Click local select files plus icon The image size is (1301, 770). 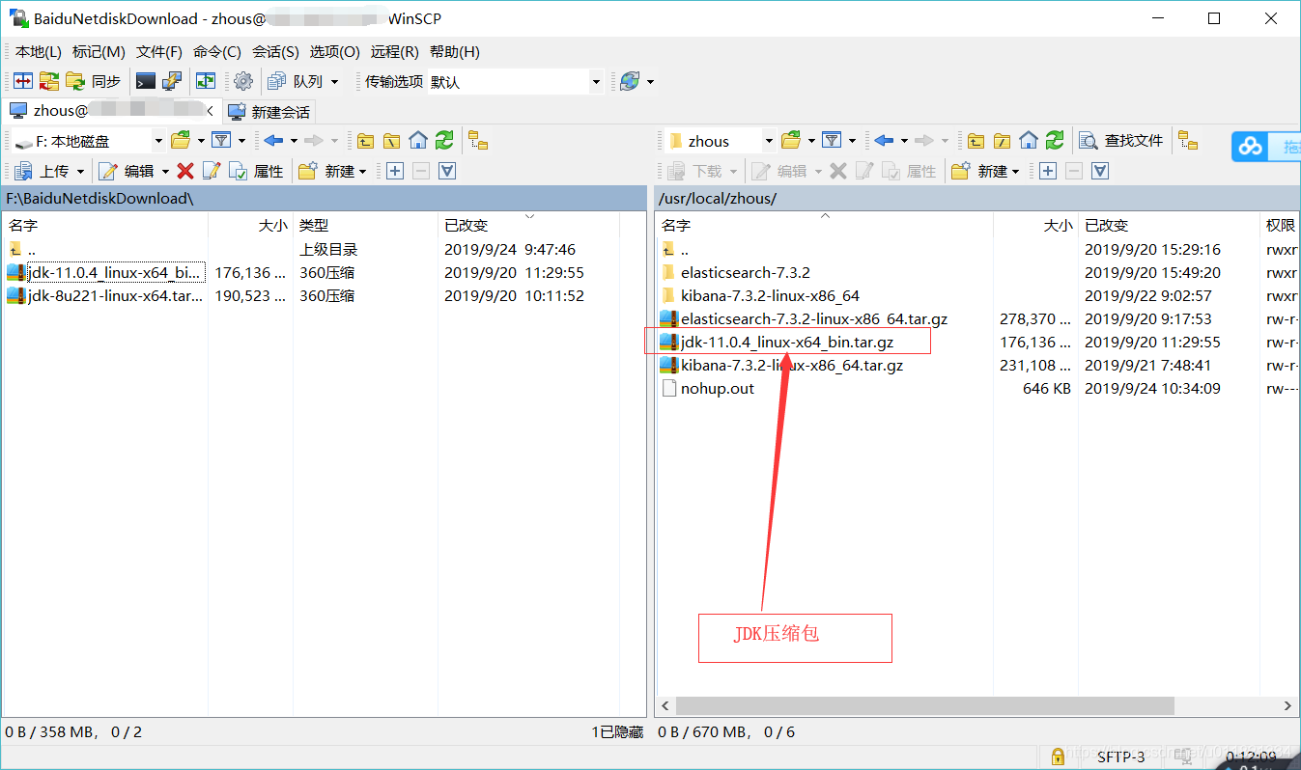(394, 171)
